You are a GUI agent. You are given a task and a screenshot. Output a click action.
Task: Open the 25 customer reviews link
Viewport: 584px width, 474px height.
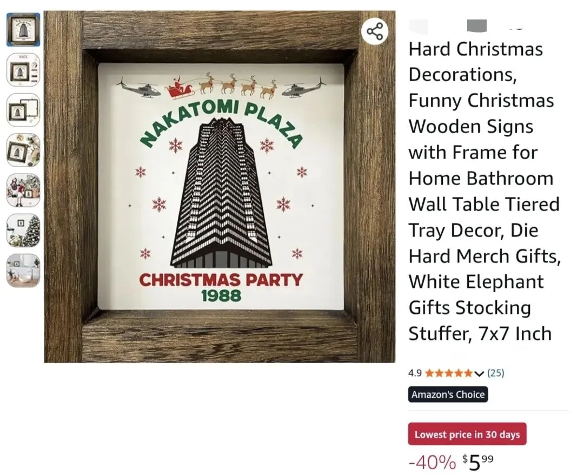(496, 373)
